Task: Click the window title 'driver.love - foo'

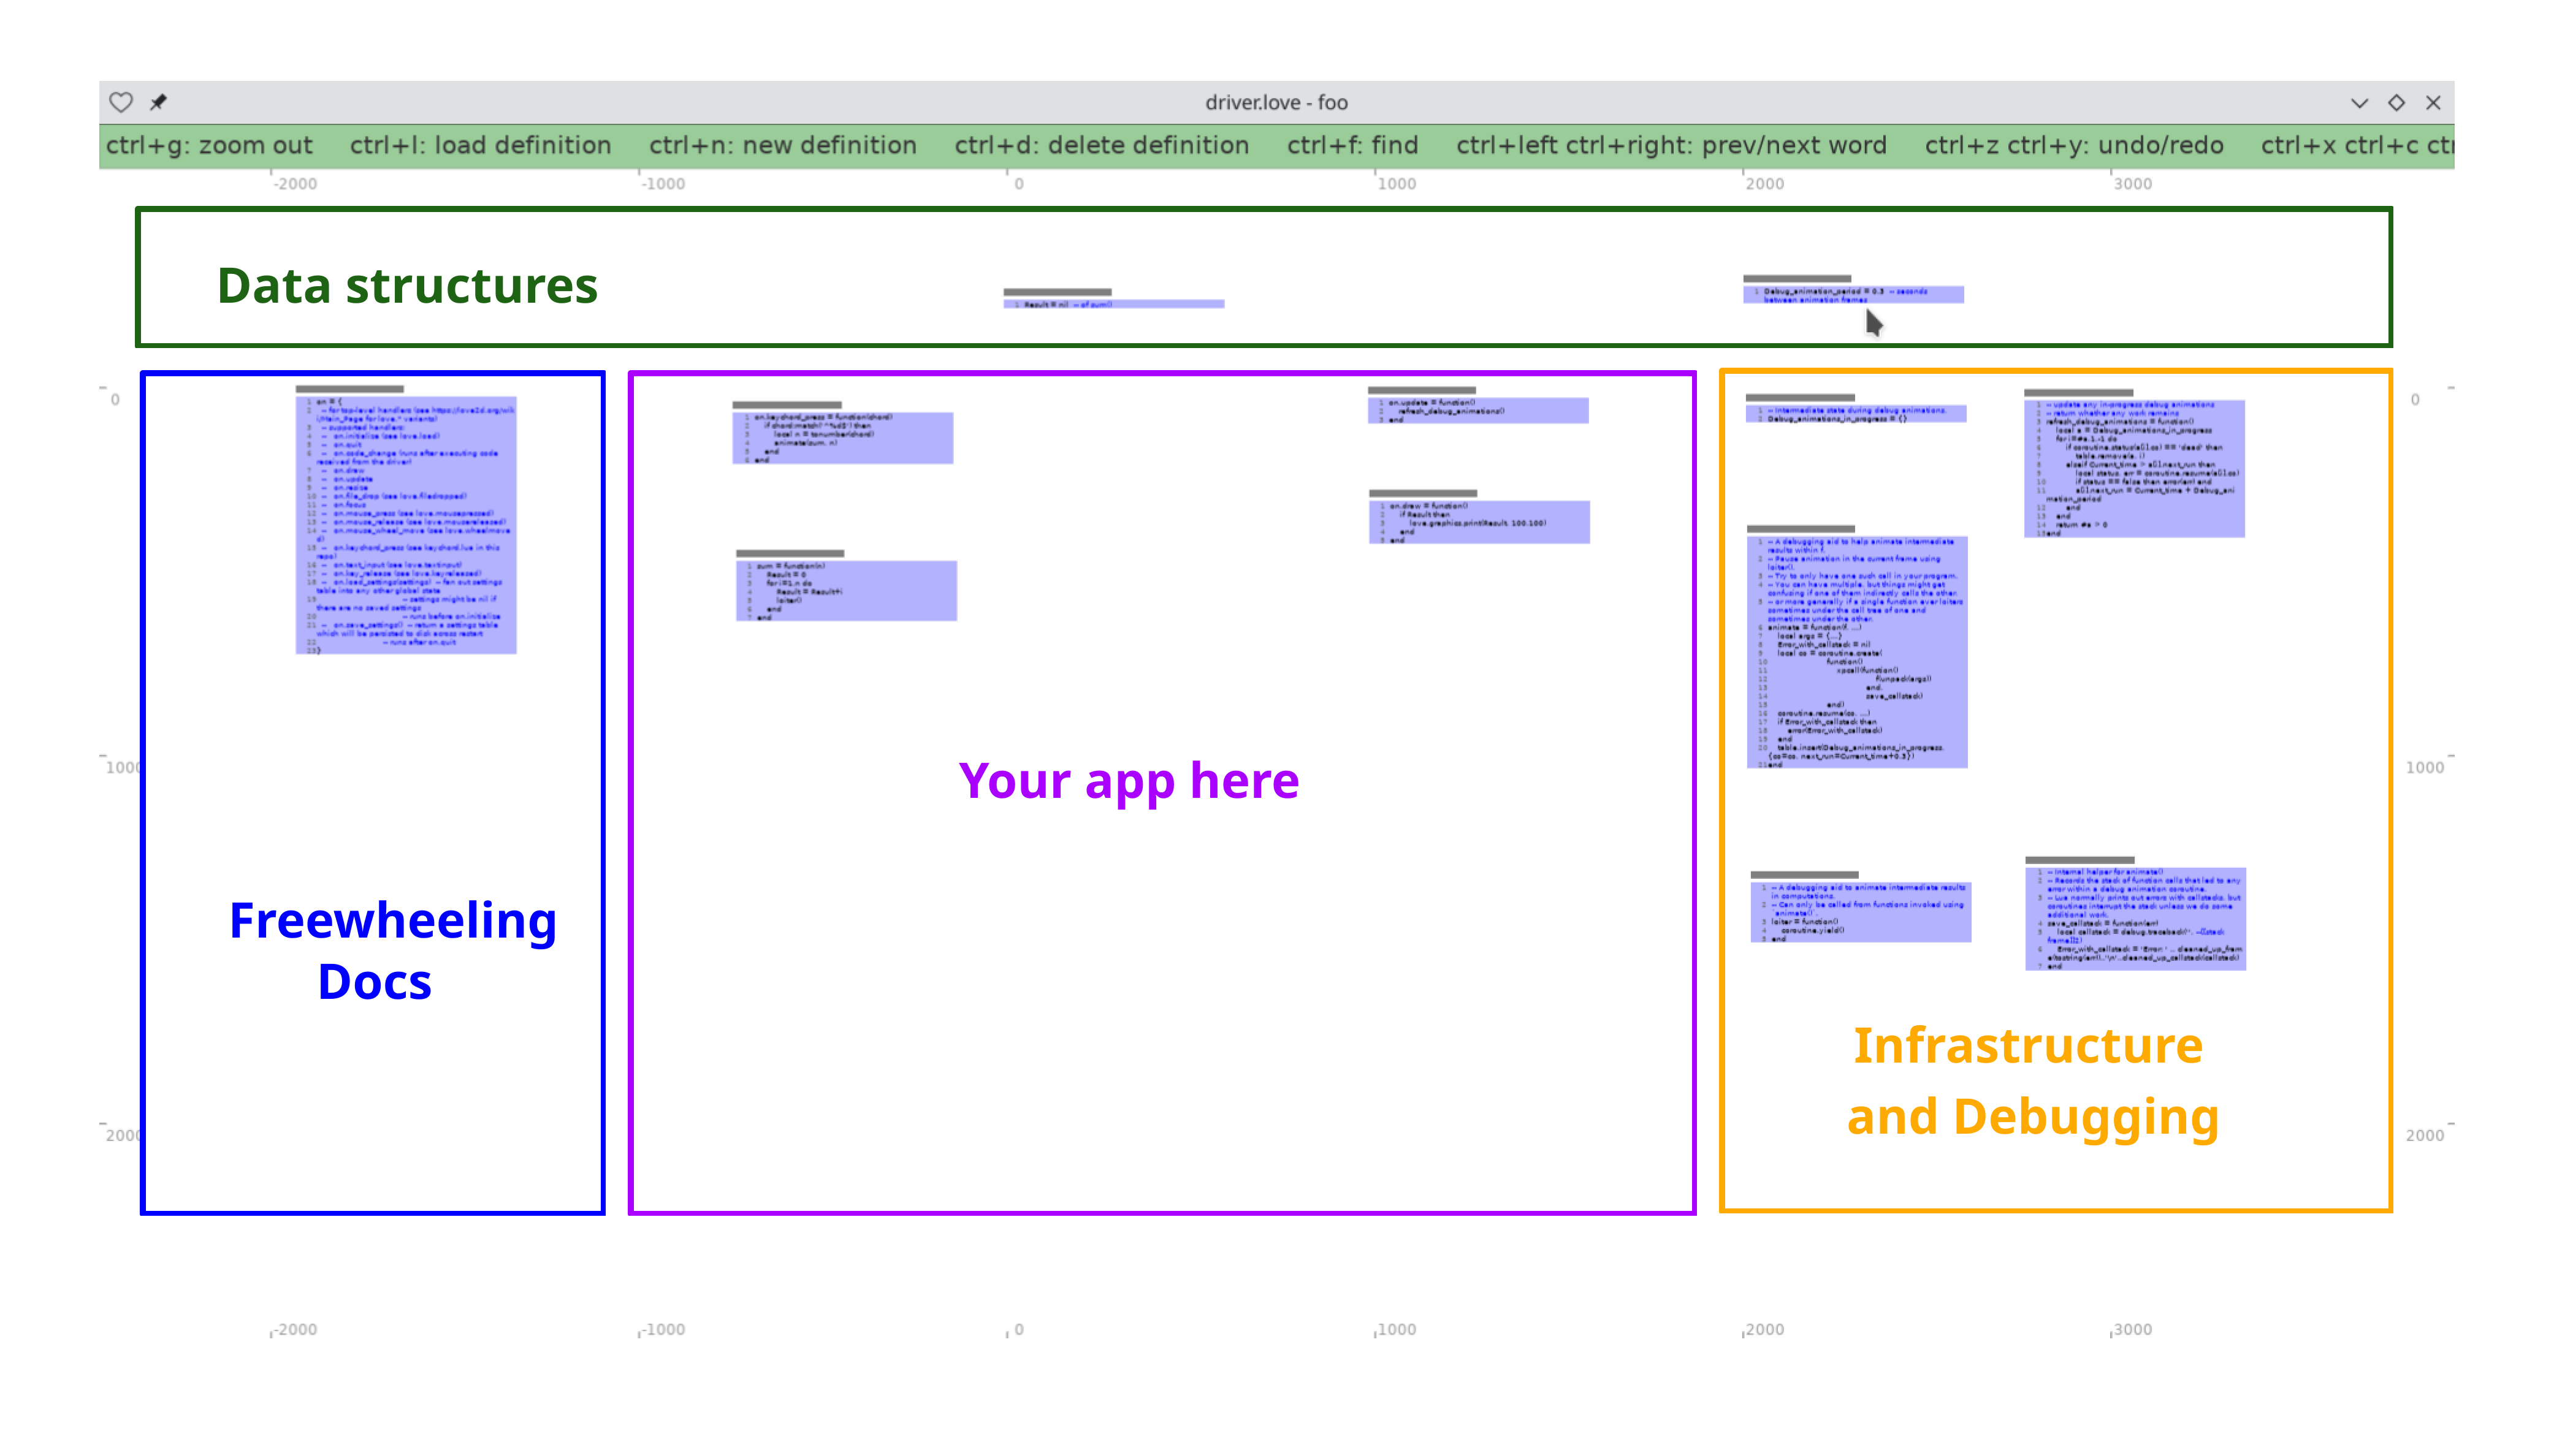Action: pyautogui.click(x=1276, y=102)
